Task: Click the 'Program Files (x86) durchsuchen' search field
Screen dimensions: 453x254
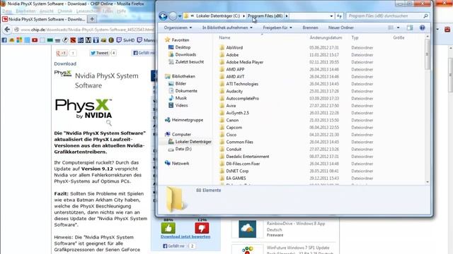Action: tap(384, 16)
